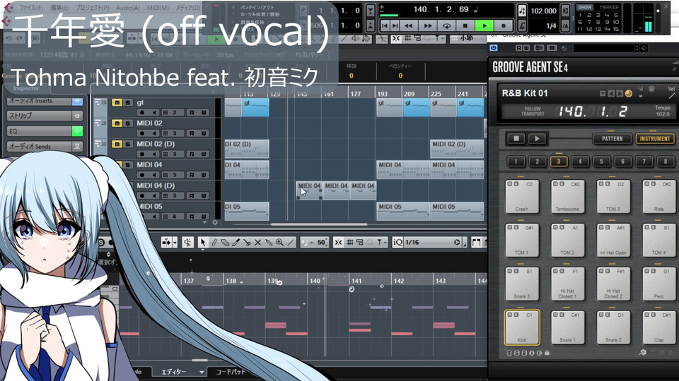Click the tempo value 102.000
The width and height of the screenshot is (679, 381).
(x=544, y=11)
